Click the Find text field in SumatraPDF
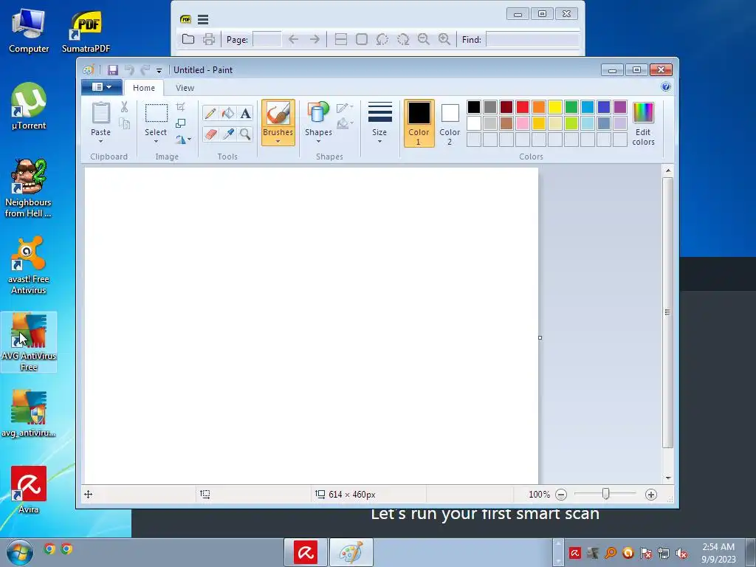 click(x=532, y=40)
